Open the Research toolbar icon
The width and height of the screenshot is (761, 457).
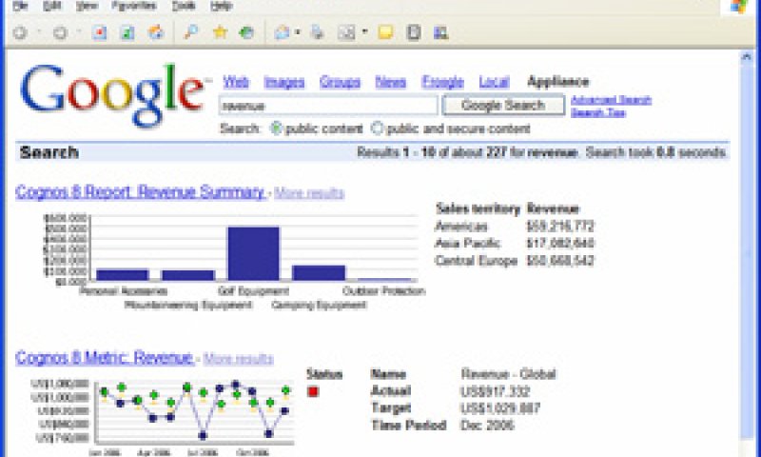(414, 32)
